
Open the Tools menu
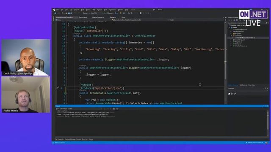[105, 10]
